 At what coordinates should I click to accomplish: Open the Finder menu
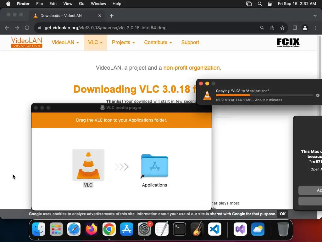(23, 4)
